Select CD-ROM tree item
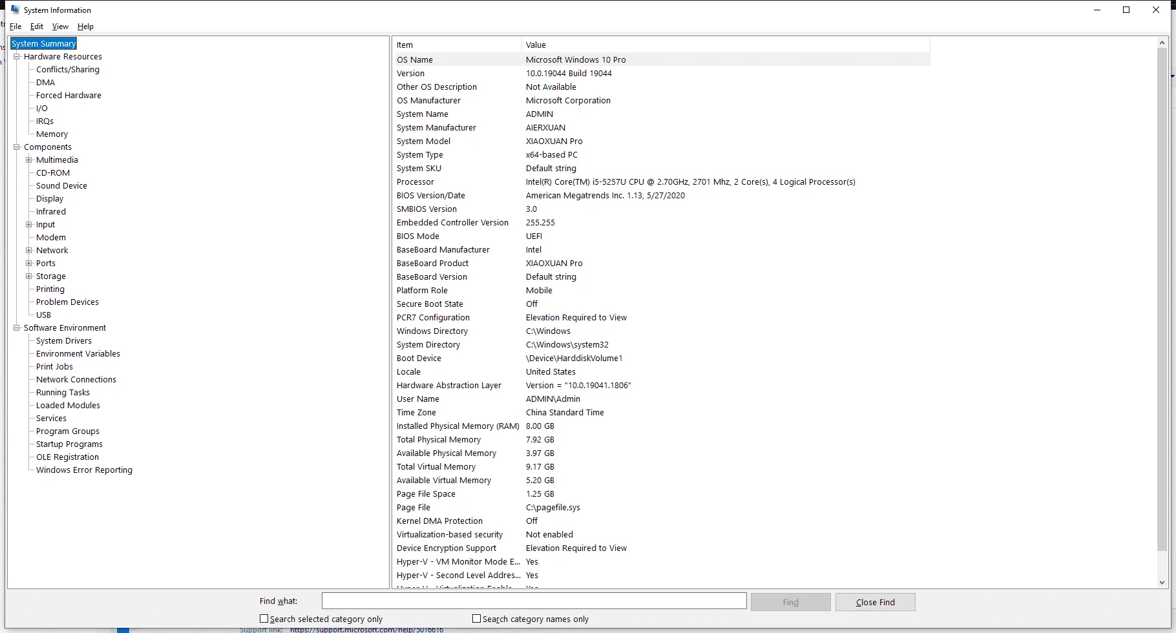 pos(53,173)
